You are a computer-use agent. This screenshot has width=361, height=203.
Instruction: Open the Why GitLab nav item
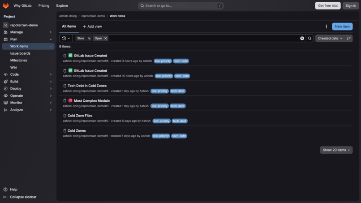(x=22, y=5)
